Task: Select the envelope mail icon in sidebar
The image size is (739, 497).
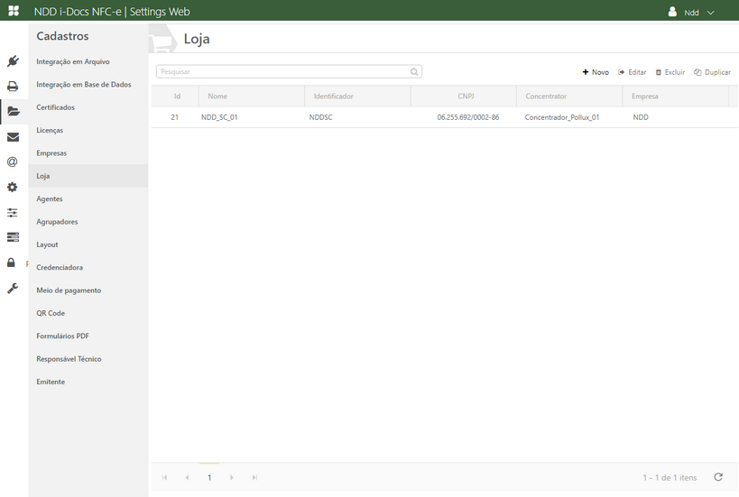Action: [x=13, y=137]
